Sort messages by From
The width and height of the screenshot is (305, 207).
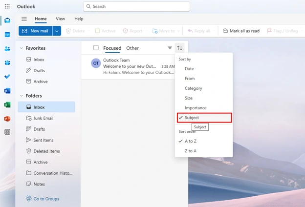204,79
